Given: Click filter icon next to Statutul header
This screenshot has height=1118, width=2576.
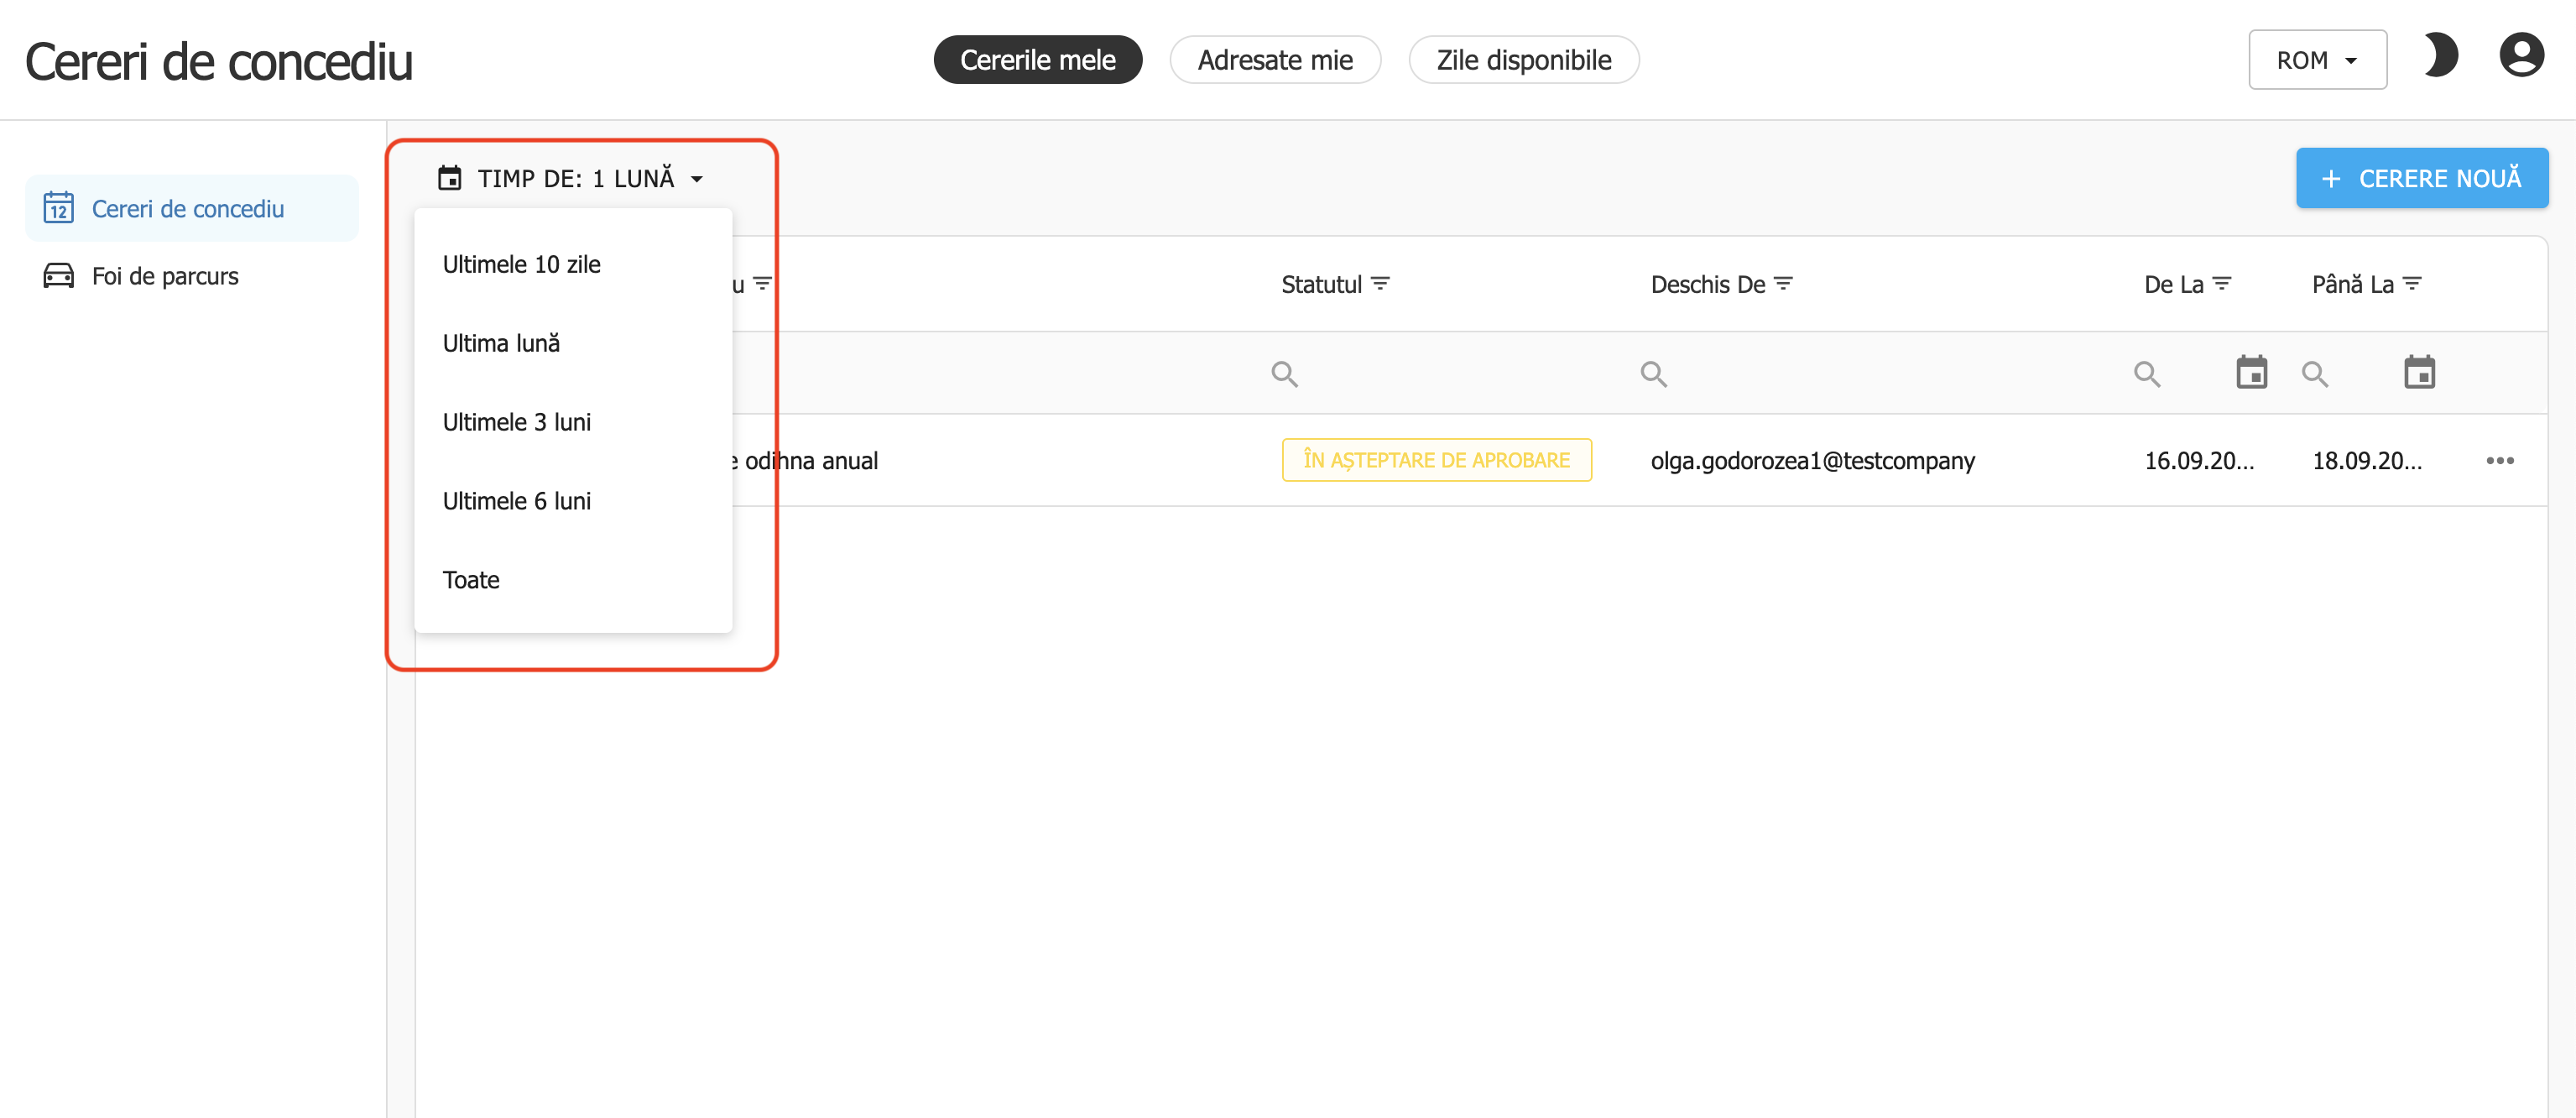Looking at the screenshot, I should click(x=1380, y=284).
